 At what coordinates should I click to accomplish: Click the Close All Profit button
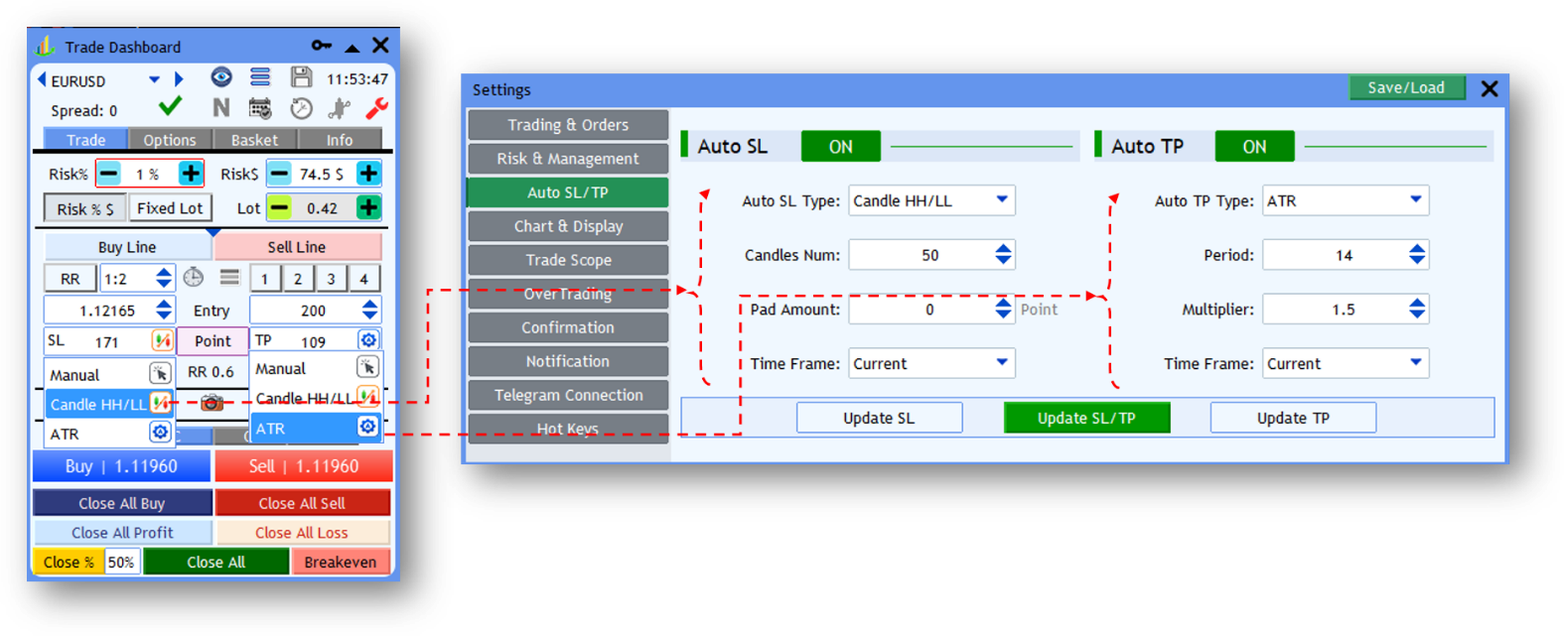tap(122, 533)
